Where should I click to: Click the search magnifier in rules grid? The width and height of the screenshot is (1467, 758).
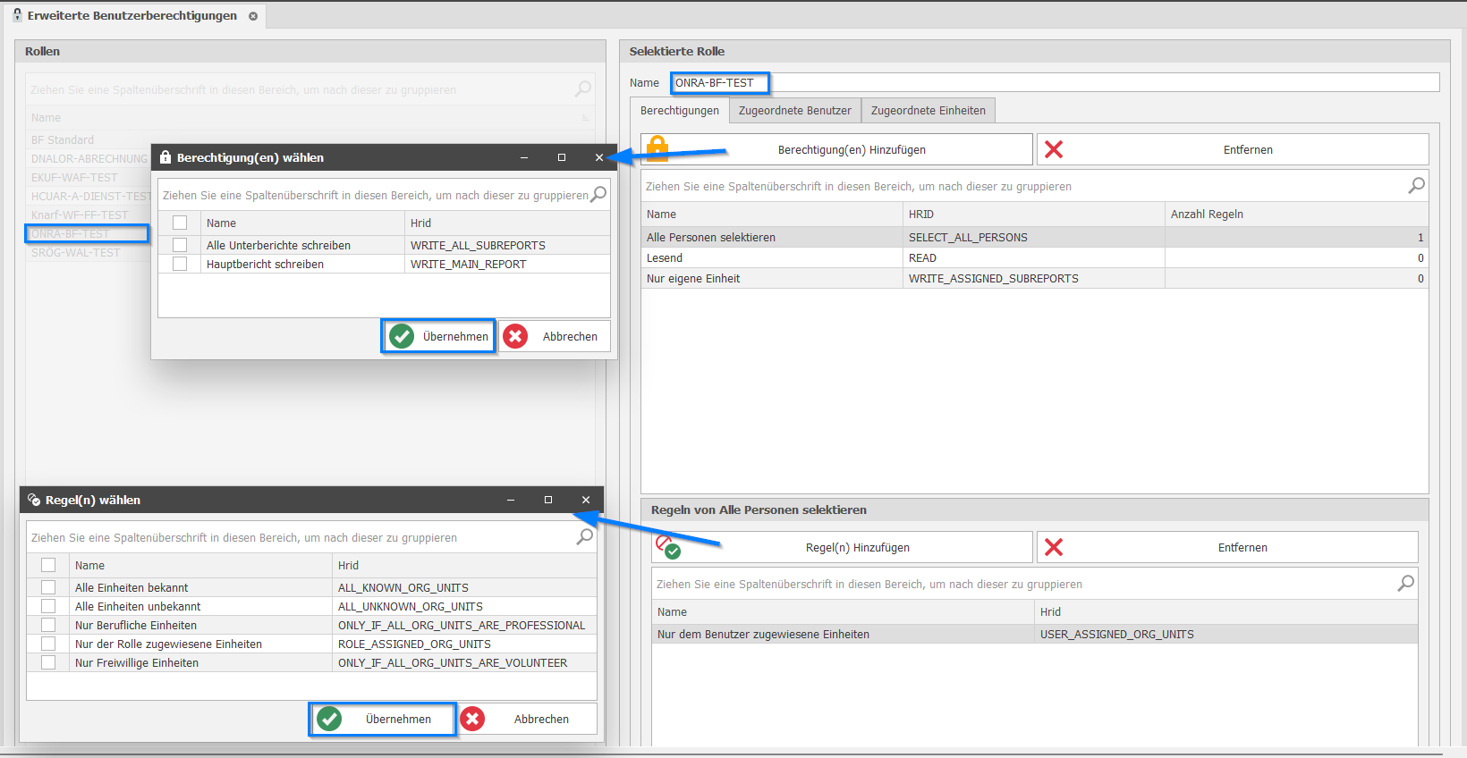[1405, 584]
